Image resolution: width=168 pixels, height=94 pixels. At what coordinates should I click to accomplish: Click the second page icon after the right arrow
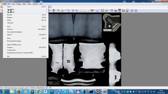(x=84, y=10)
